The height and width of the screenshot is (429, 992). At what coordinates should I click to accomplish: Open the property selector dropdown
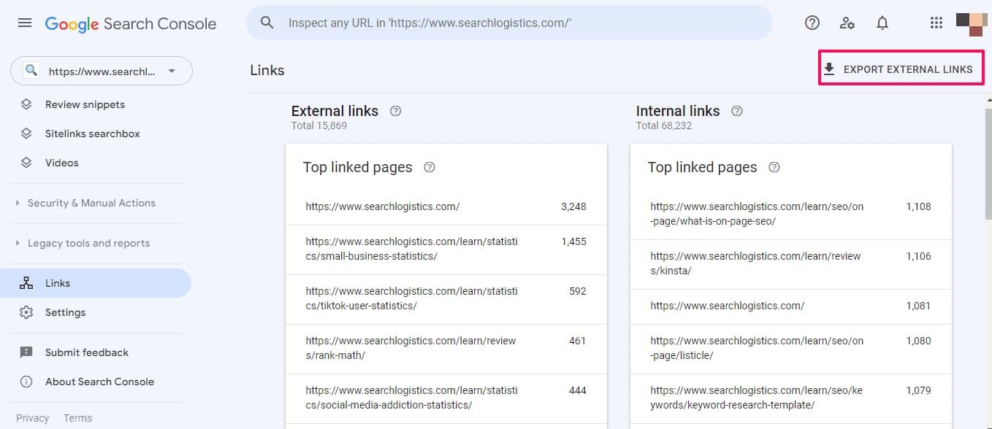(x=172, y=71)
